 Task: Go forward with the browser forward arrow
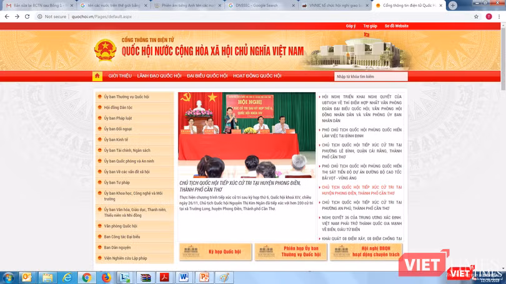coord(17,16)
